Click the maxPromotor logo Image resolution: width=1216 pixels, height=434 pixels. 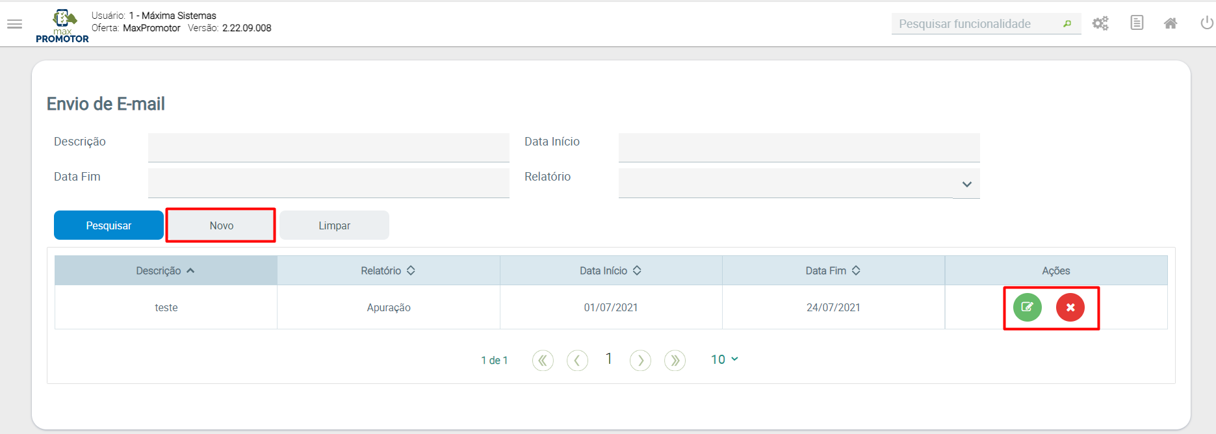62,27
